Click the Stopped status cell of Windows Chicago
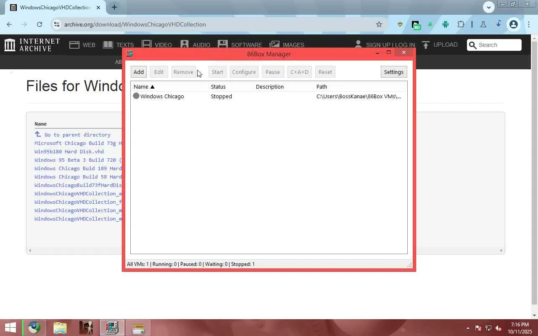 point(222,96)
